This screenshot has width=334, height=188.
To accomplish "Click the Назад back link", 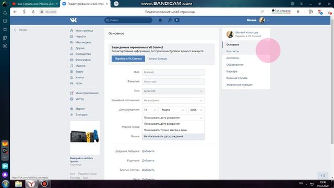I will click(21, 30).
